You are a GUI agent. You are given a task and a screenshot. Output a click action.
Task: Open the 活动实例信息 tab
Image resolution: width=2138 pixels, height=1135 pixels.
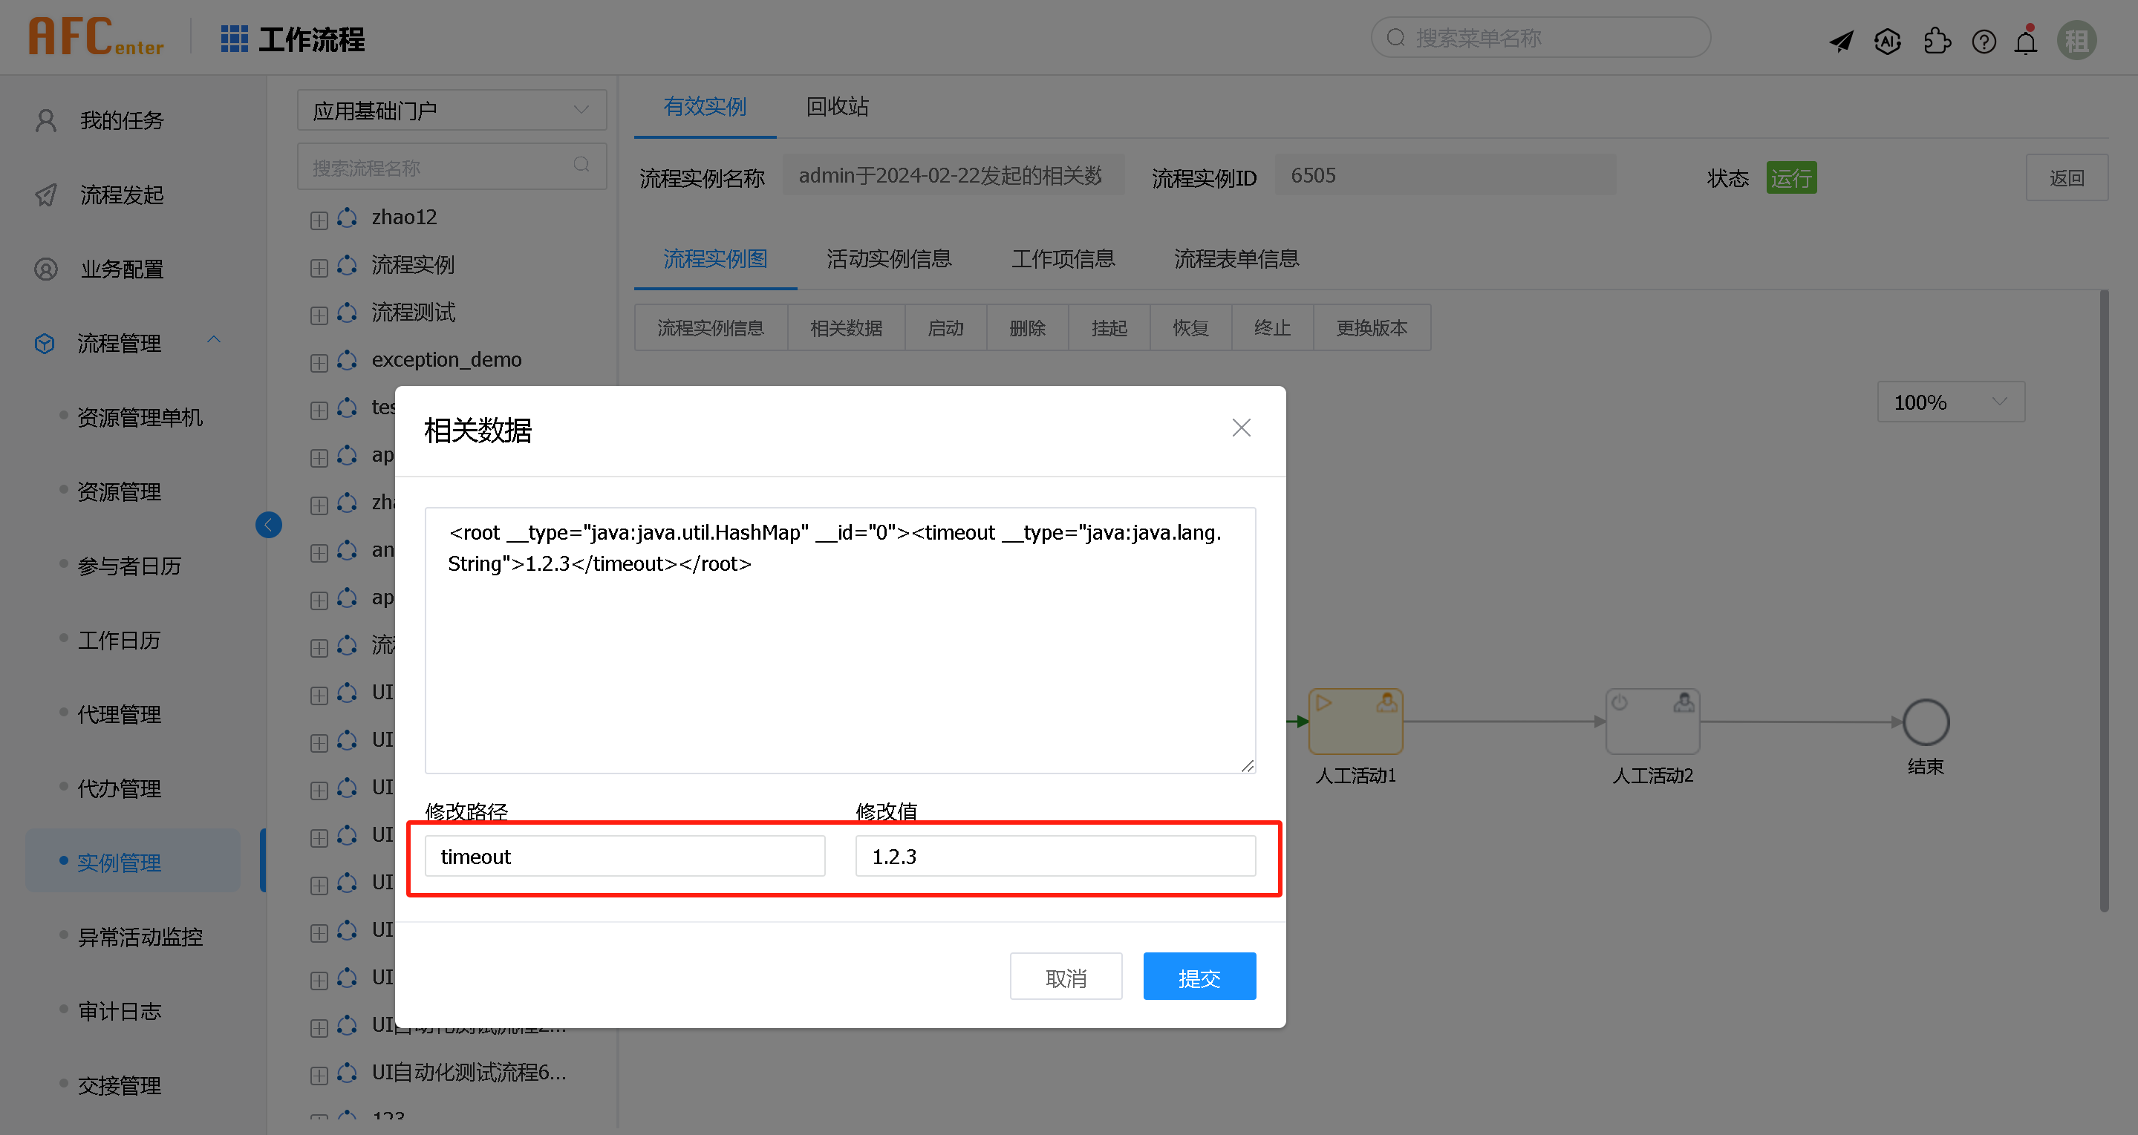[889, 259]
